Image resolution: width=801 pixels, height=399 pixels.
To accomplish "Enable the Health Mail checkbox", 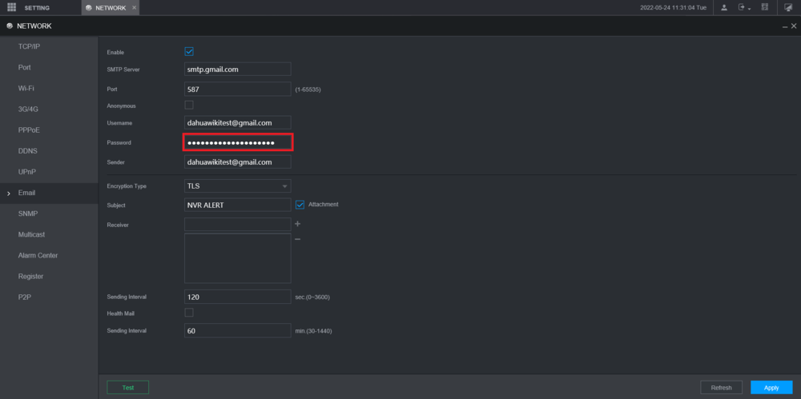I will pyautogui.click(x=189, y=313).
